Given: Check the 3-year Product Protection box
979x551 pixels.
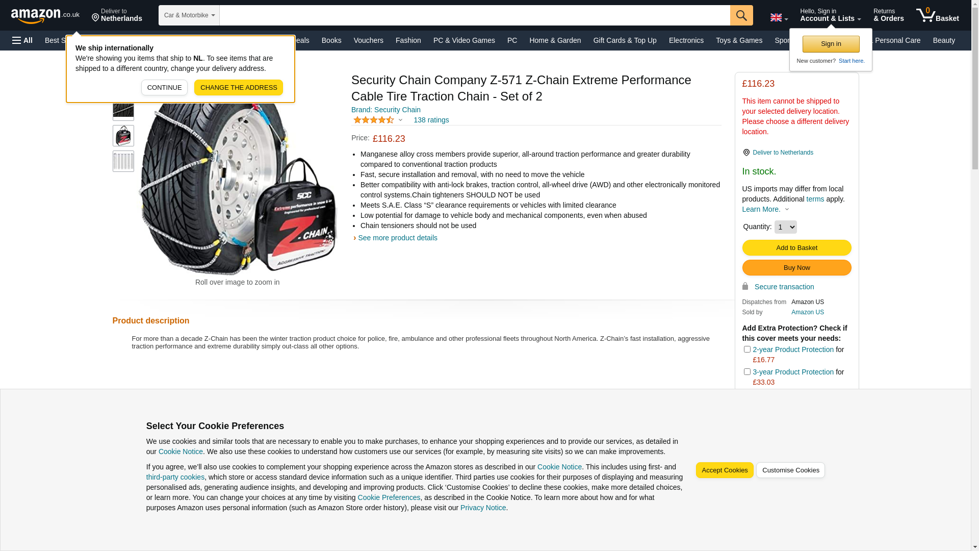Looking at the screenshot, I should click(x=747, y=372).
